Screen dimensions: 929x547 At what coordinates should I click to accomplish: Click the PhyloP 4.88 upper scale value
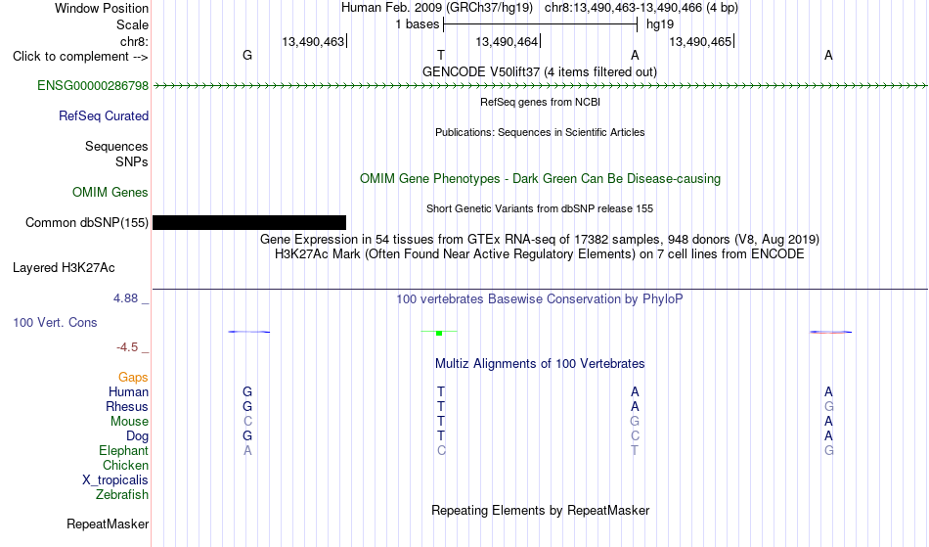pos(125,298)
